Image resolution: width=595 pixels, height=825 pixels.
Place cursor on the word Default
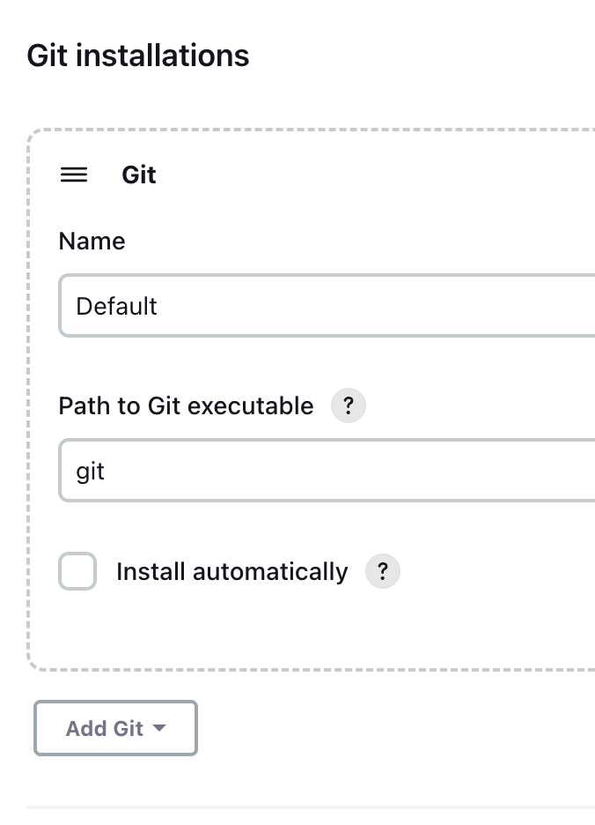click(116, 307)
